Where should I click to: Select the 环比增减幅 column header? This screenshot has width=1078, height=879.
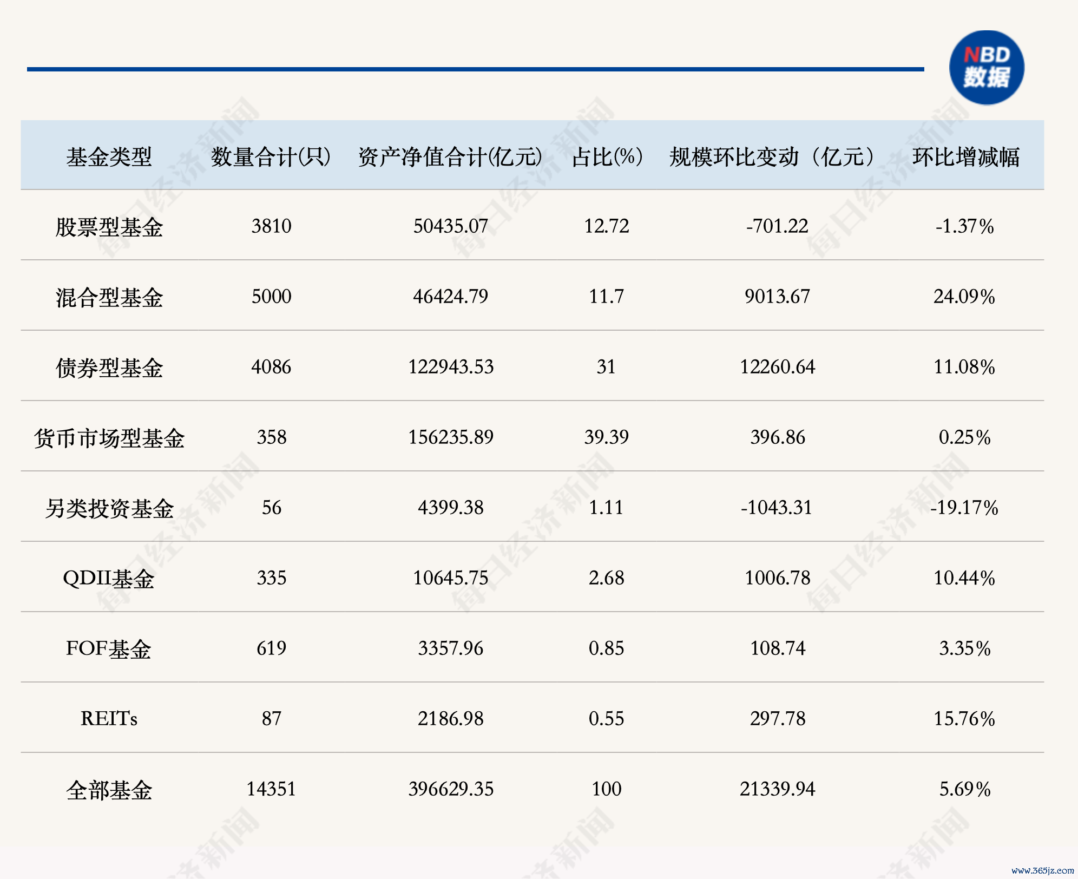tap(966, 157)
